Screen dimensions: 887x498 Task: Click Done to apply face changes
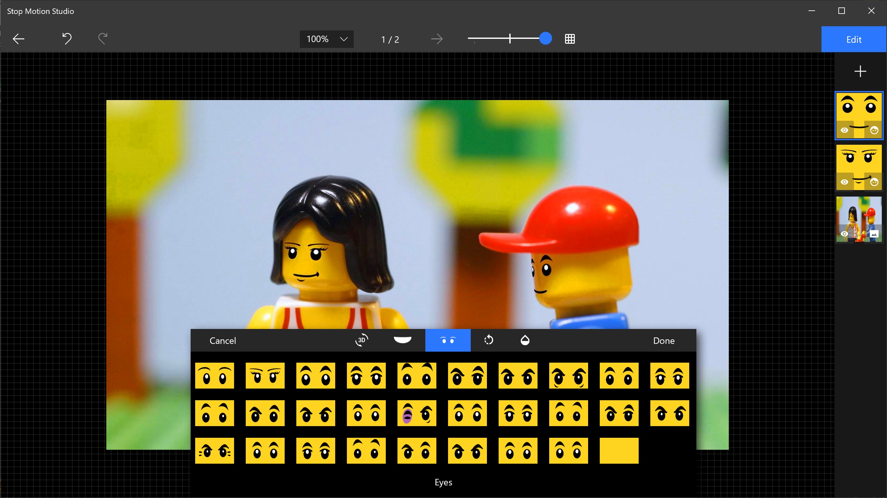664,341
